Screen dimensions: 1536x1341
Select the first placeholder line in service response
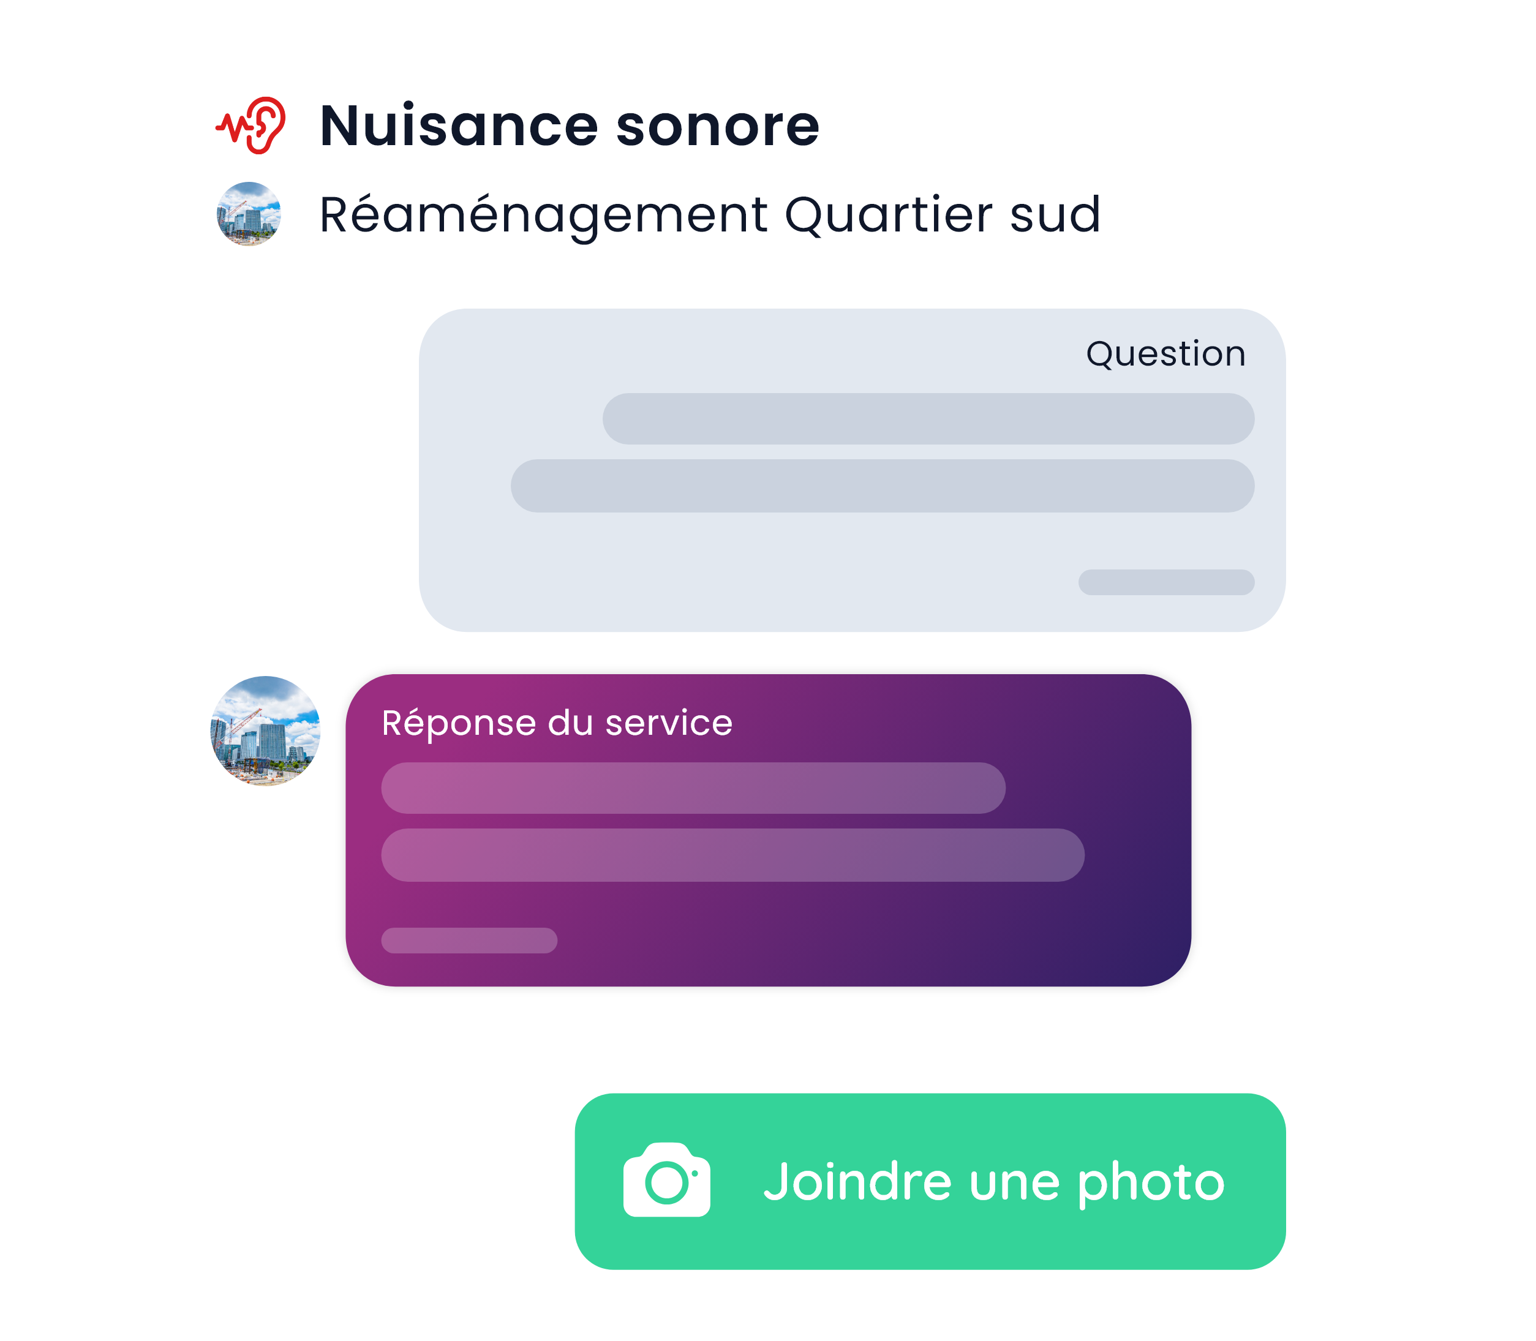(693, 788)
